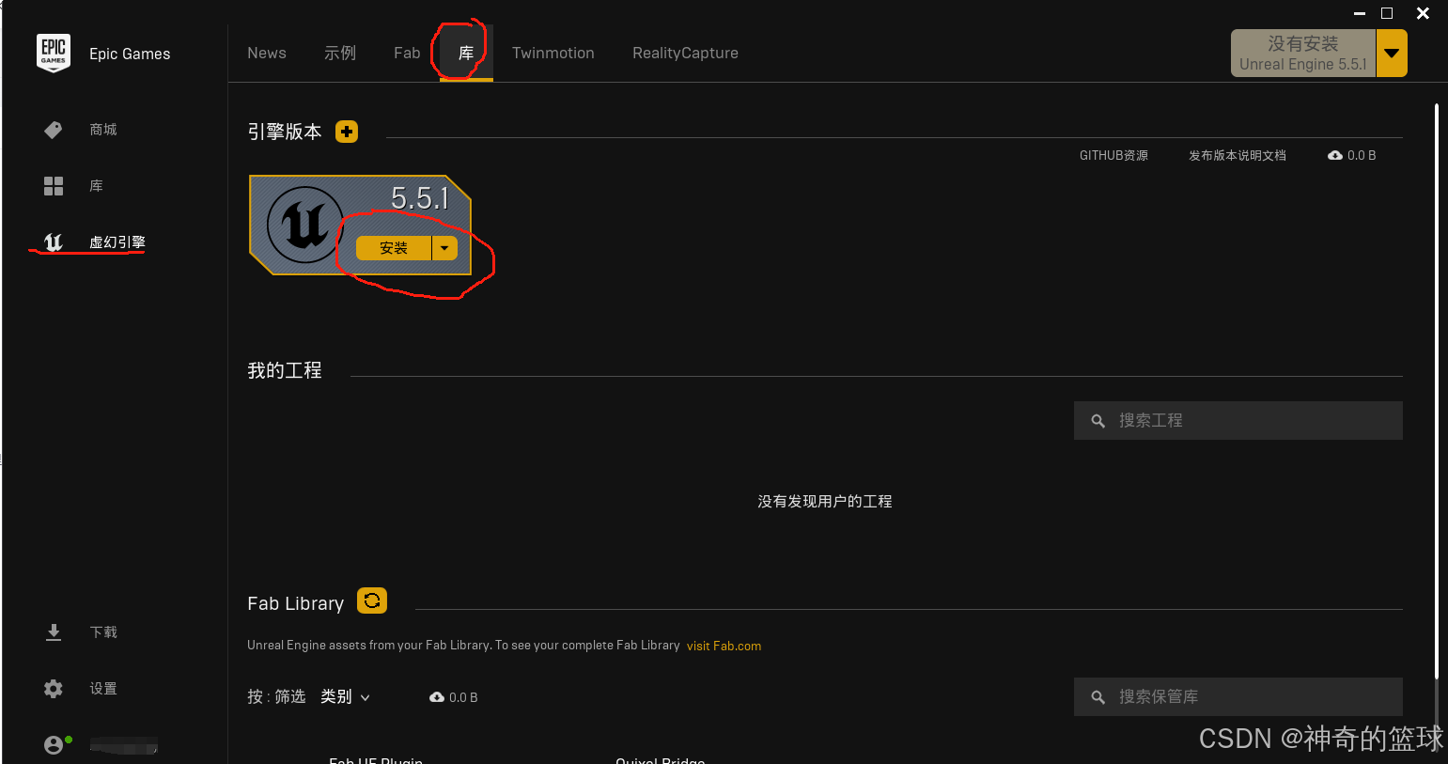Click the Epic Games title text
1448x764 pixels.
(x=130, y=54)
